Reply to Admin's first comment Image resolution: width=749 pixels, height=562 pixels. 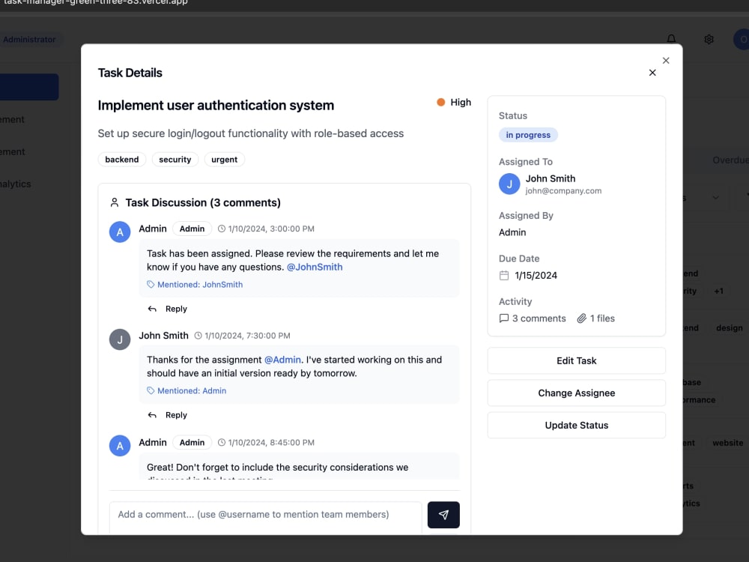pos(168,309)
